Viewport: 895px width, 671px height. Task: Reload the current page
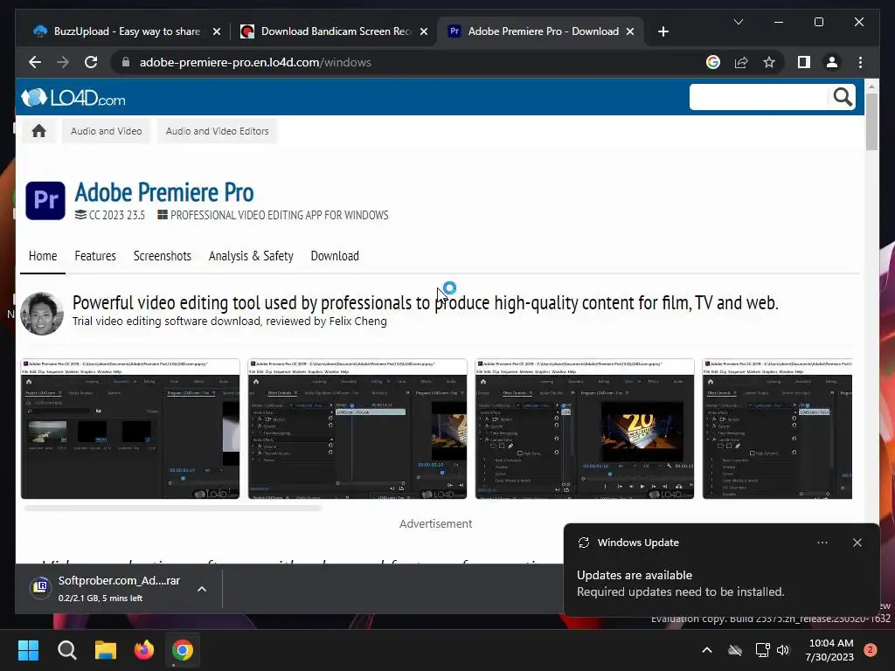pos(91,62)
